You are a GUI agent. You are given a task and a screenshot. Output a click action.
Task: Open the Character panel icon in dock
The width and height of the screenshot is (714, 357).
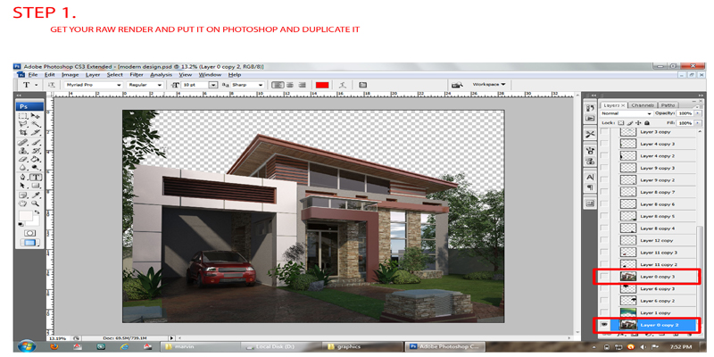[x=590, y=177]
